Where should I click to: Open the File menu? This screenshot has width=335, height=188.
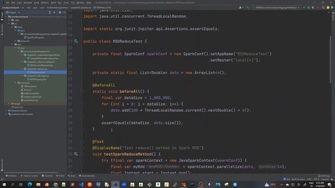click(8, 3)
